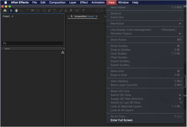Select the Clone Stamp tool
187x127 pixels.
point(66,11)
